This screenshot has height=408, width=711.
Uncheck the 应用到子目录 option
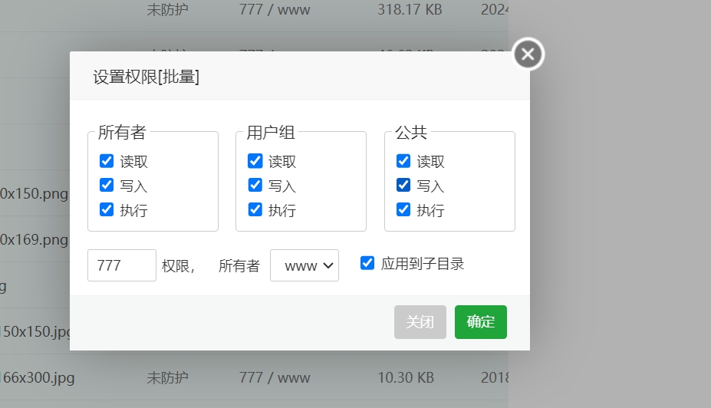pyautogui.click(x=367, y=263)
